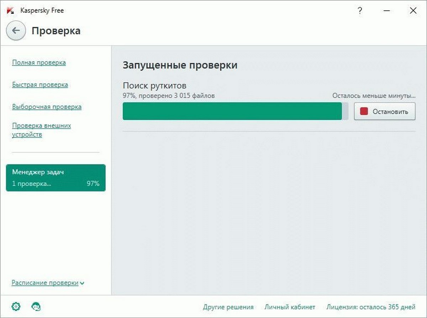Open the support agent icon
The image size is (427, 318).
[x=36, y=306]
